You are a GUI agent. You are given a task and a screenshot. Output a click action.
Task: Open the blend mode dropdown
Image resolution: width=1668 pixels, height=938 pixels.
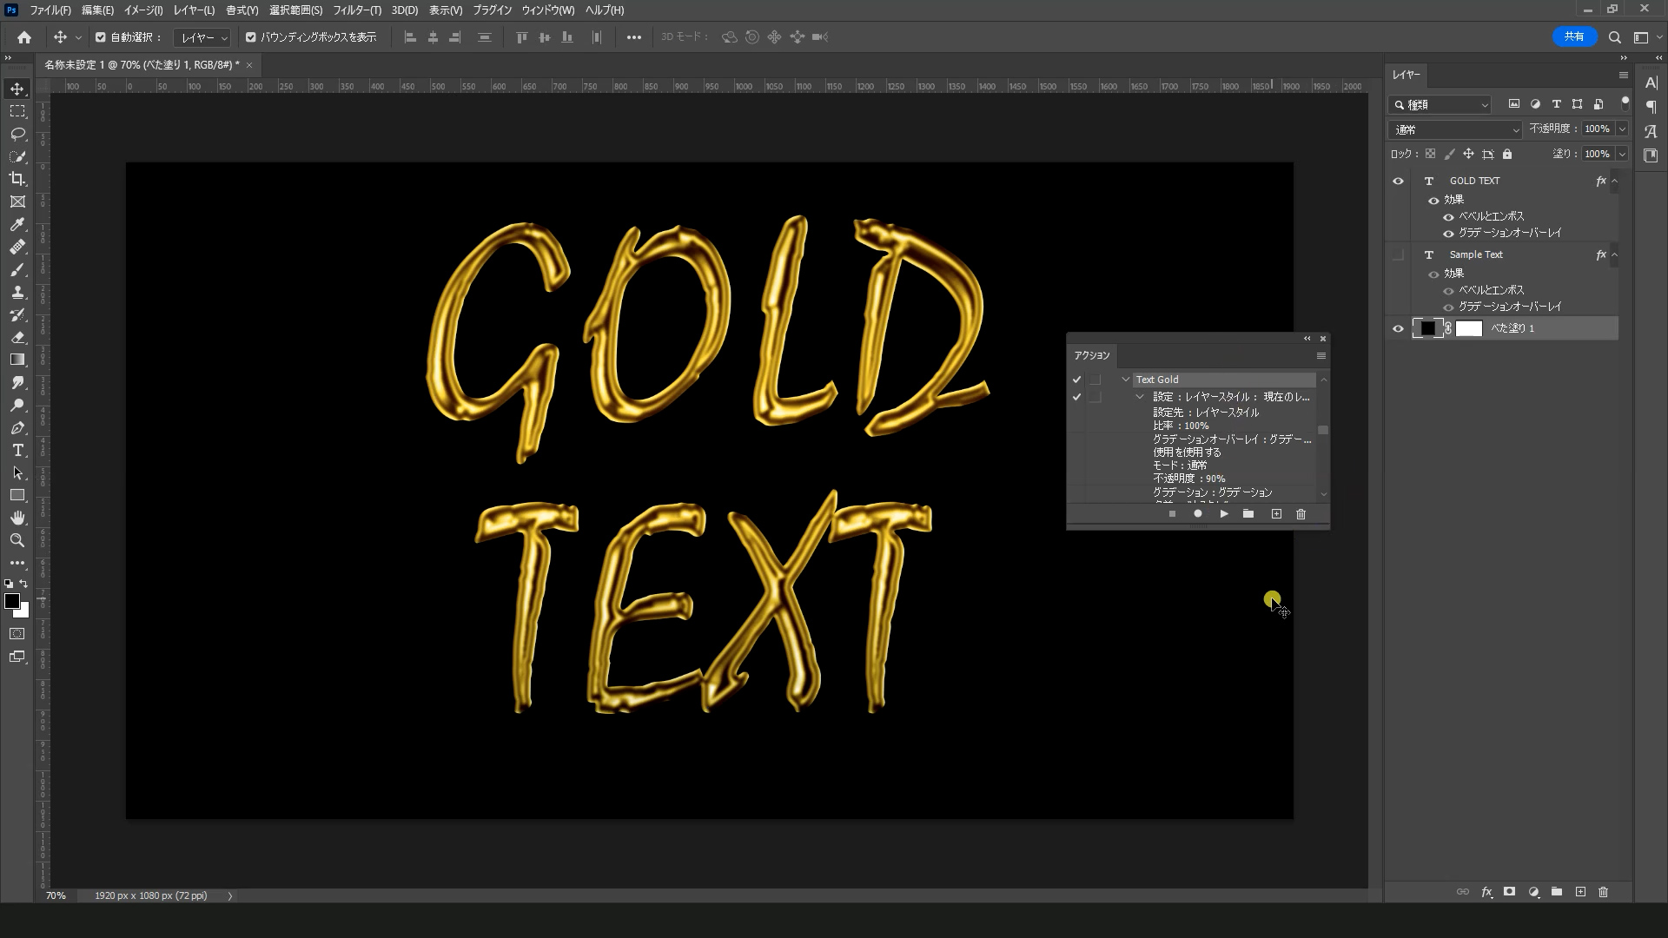tap(1454, 129)
